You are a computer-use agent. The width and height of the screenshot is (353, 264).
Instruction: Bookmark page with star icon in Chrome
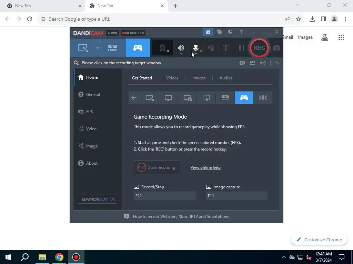(x=299, y=19)
